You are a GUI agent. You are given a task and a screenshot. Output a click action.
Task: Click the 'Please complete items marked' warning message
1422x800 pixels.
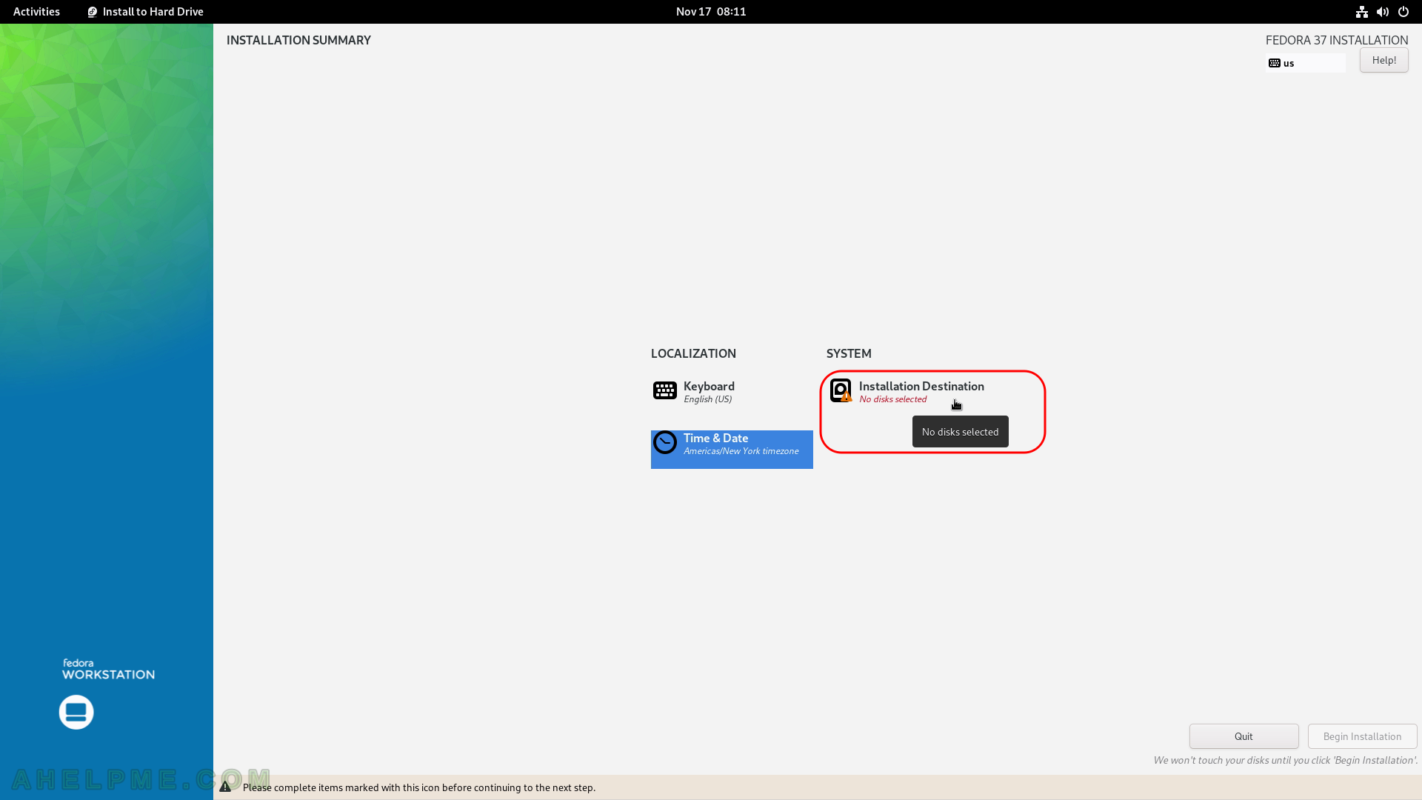[x=419, y=787]
